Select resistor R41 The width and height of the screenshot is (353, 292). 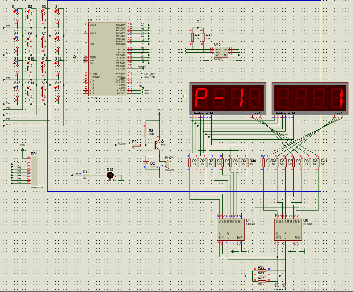(318, 163)
